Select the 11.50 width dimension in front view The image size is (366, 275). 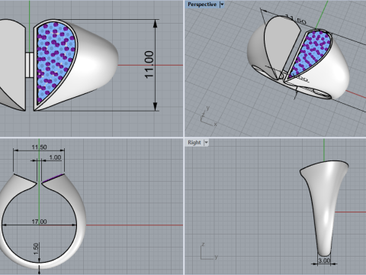[39, 147]
